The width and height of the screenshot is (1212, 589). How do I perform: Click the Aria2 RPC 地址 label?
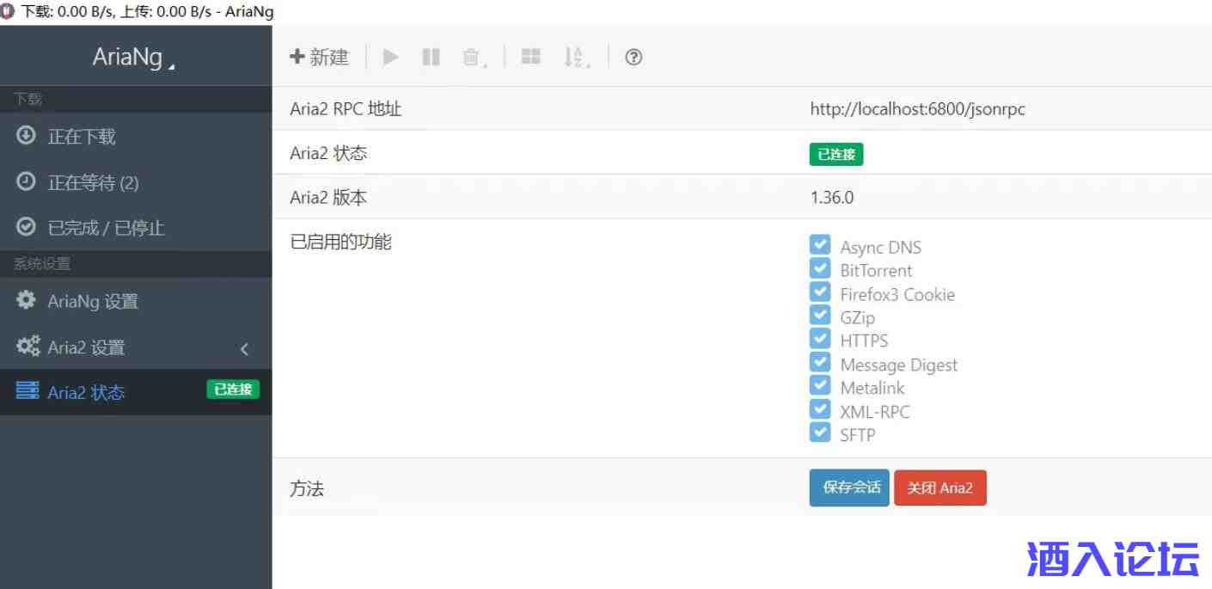click(x=346, y=109)
